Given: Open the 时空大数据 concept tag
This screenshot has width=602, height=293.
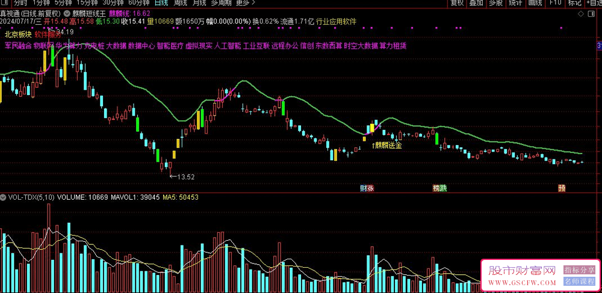Looking at the screenshot, I should (x=361, y=46).
